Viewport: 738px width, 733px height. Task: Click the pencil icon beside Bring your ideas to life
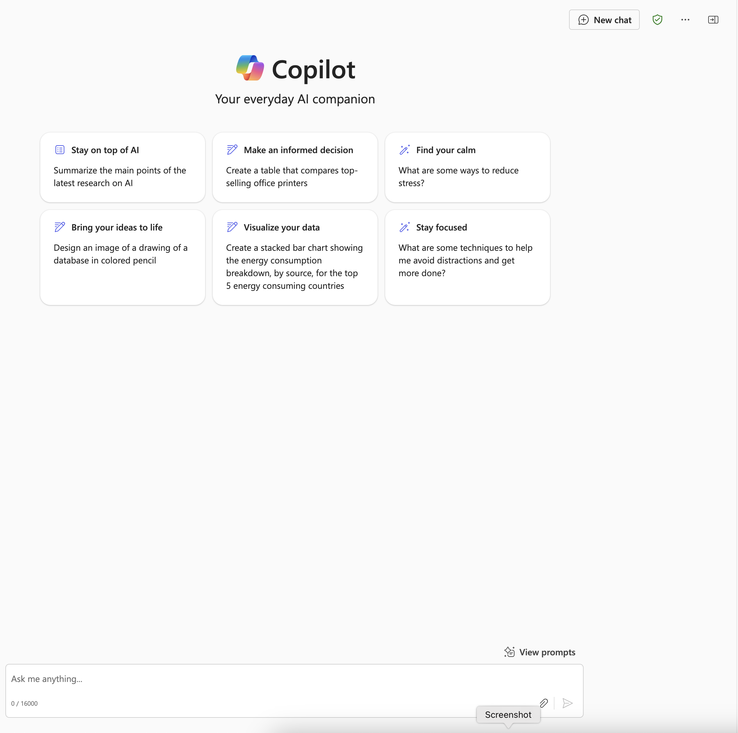(60, 227)
